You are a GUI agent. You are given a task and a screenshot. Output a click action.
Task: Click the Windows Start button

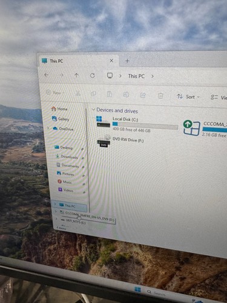pyautogui.click(x=137, y=290)
